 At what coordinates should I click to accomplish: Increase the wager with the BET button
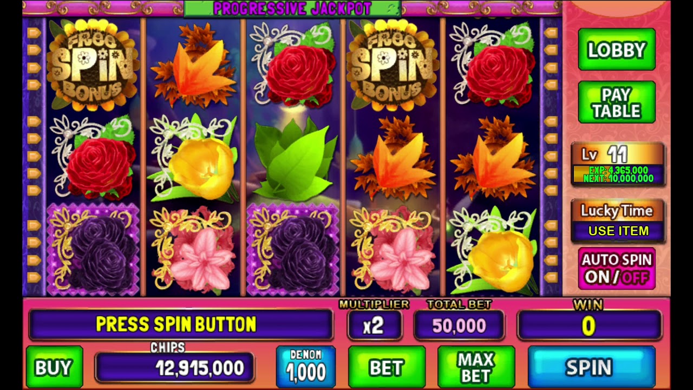coord(387,367)
